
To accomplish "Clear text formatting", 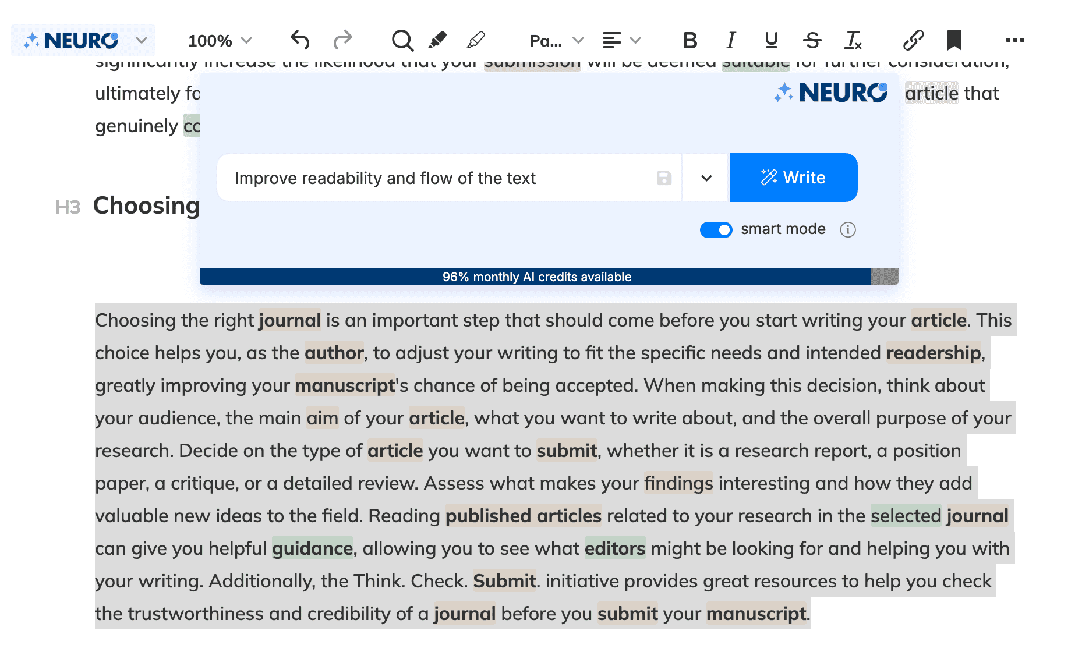I will point(853,40).
